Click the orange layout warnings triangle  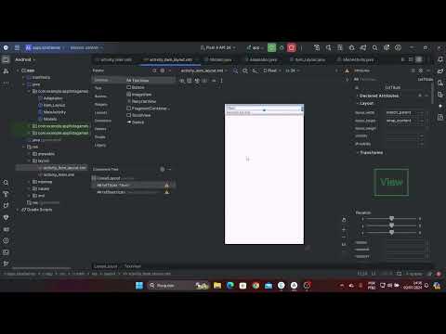click(347, 71)
